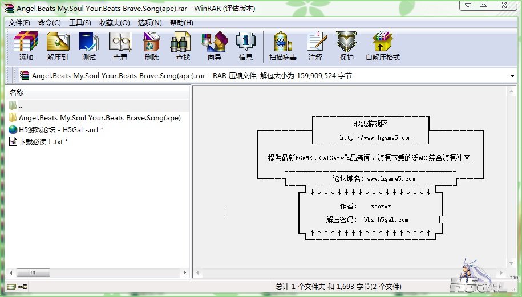
Task: Open the 帮助(H) menu
Action: [181, 23]
